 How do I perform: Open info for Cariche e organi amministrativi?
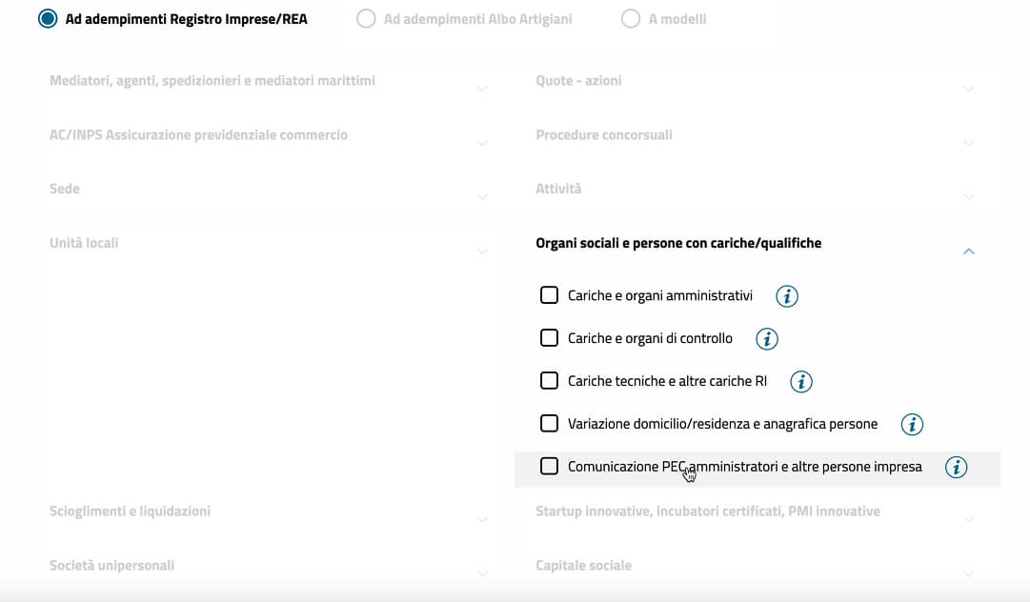tap(786, 296)
